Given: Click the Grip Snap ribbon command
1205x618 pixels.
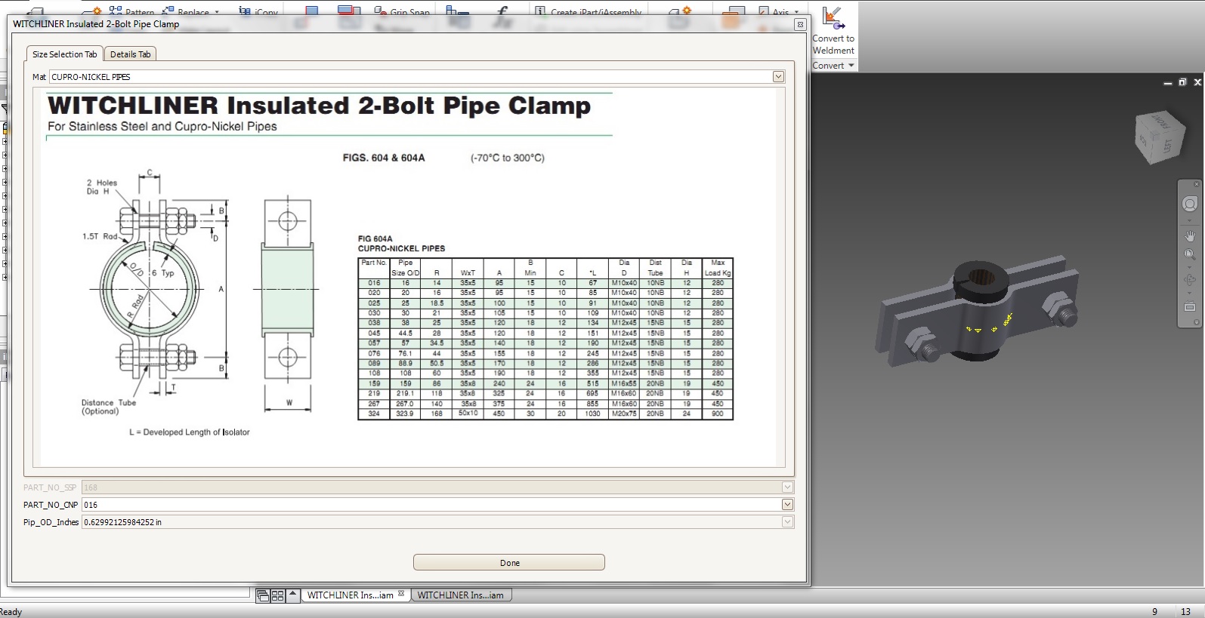Looking at the screenshot, I should click(403, 12).
